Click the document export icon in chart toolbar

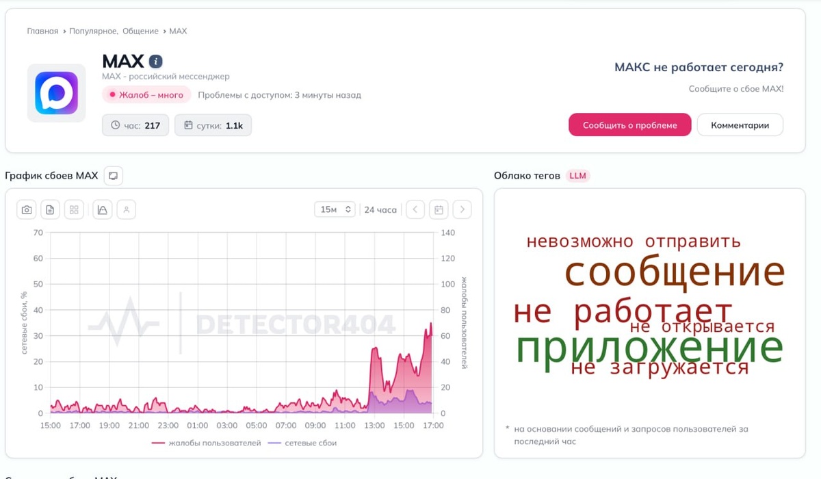[50, 210]
